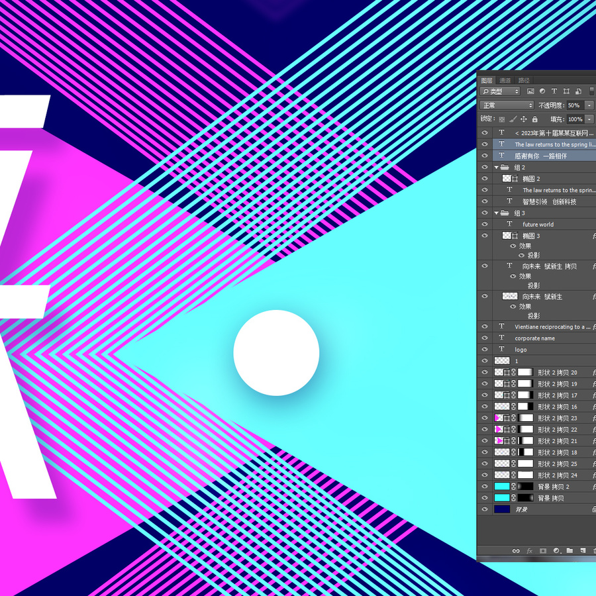Toggle the layer filter on/off switch

tap(592, 91)
